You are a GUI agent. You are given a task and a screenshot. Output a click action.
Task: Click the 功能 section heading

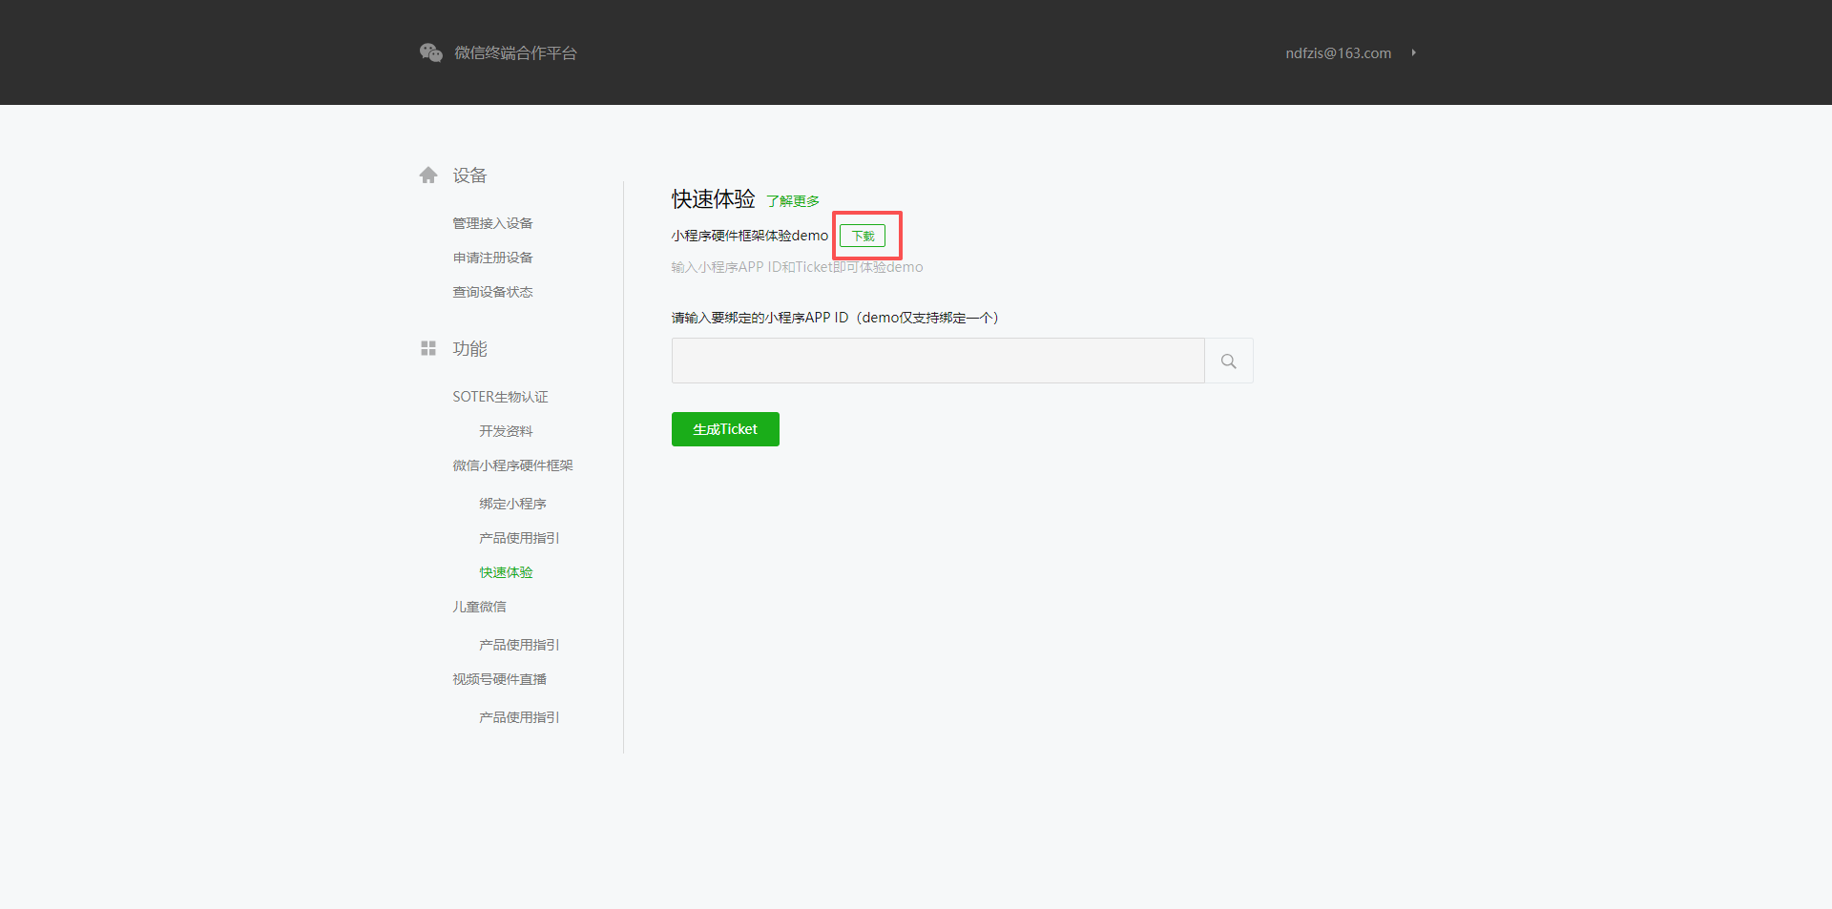coord(469,349)
